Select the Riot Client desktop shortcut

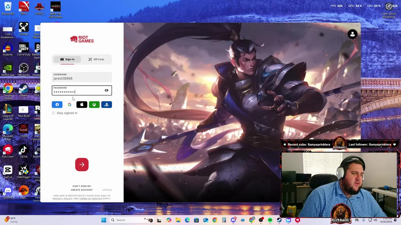coord(8,152)
